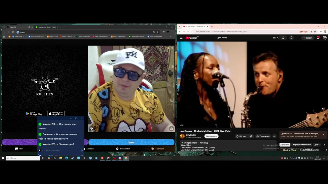The height and width of the screenshot is (184, 328).
Task: Open tab search chevron in YouTube browser
Action: click(x=180, y=27)
